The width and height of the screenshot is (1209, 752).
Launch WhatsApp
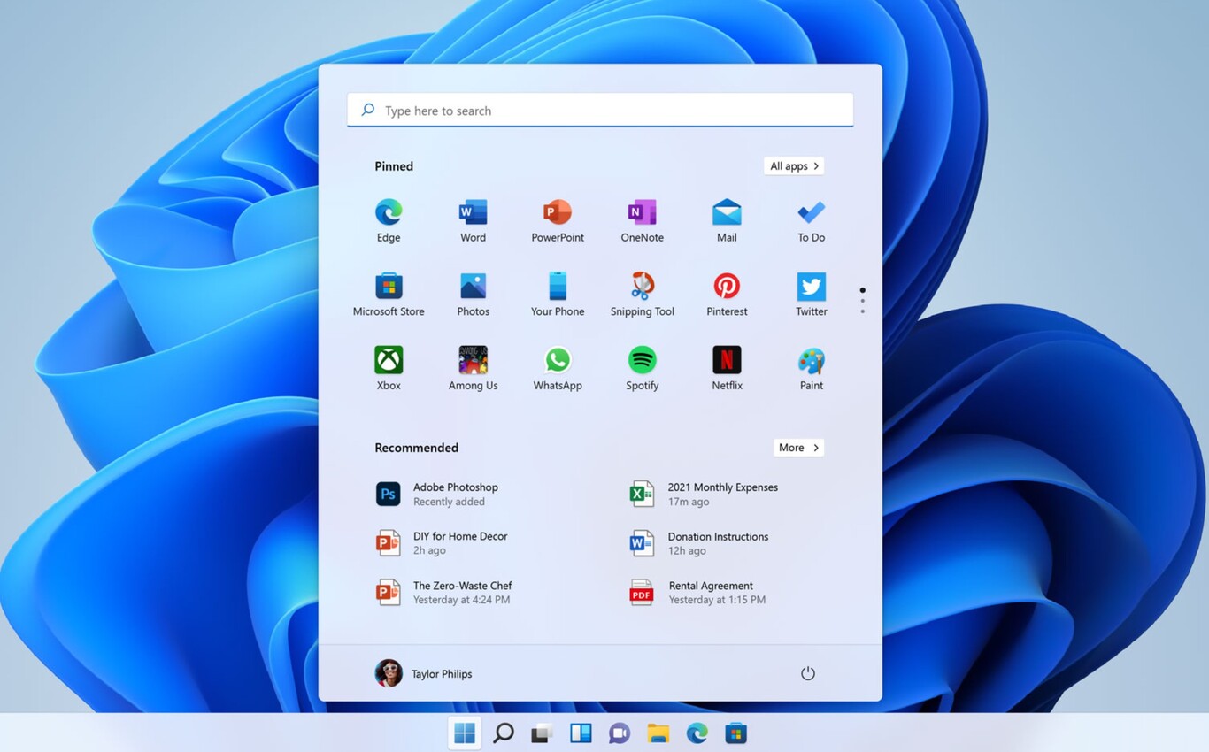click(x=557, y=360)
